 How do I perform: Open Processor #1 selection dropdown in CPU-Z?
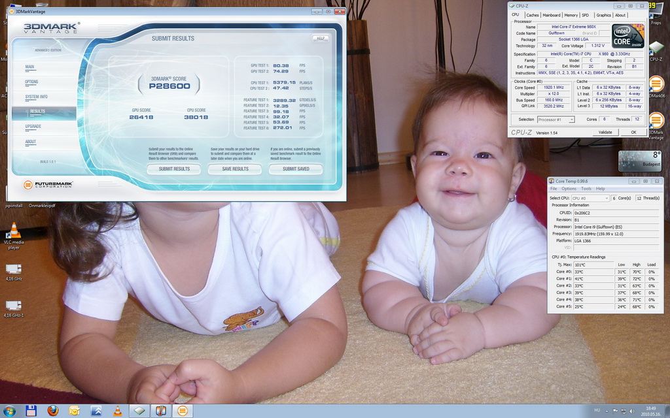[555, 120]
